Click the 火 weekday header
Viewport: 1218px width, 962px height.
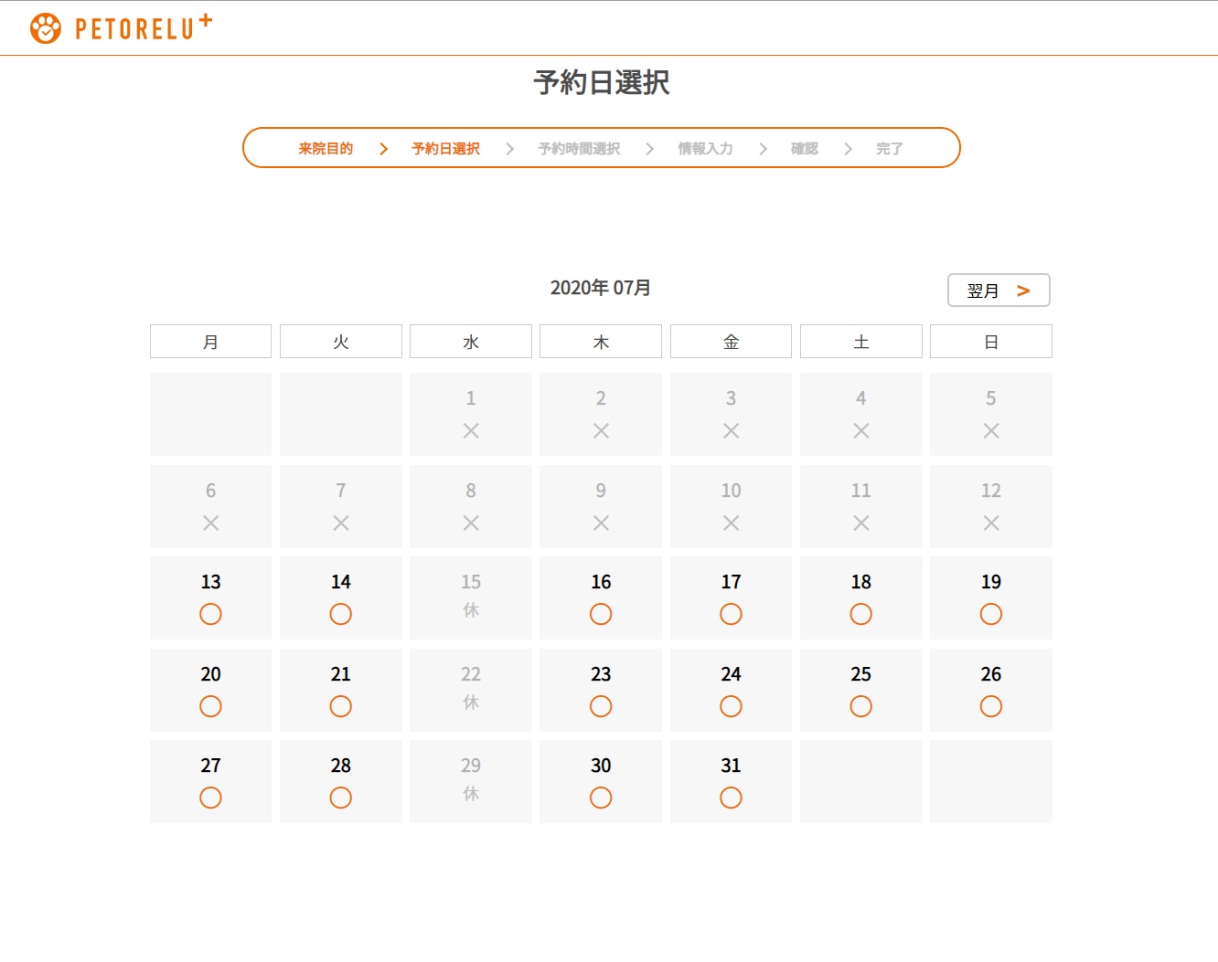click(341, 342)
